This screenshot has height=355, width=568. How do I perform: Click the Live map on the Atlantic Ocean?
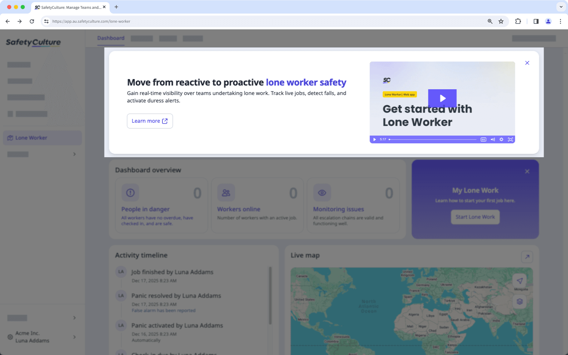click(369, 306)
